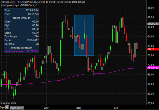This screenshot has width=159, height=110.
Task: Click the jun label on time axis
Action: point(116,108)
